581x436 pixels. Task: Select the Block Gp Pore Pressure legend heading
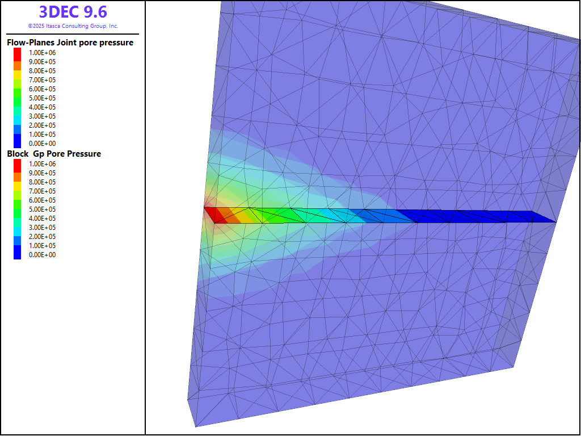click(x=54, y=154)
